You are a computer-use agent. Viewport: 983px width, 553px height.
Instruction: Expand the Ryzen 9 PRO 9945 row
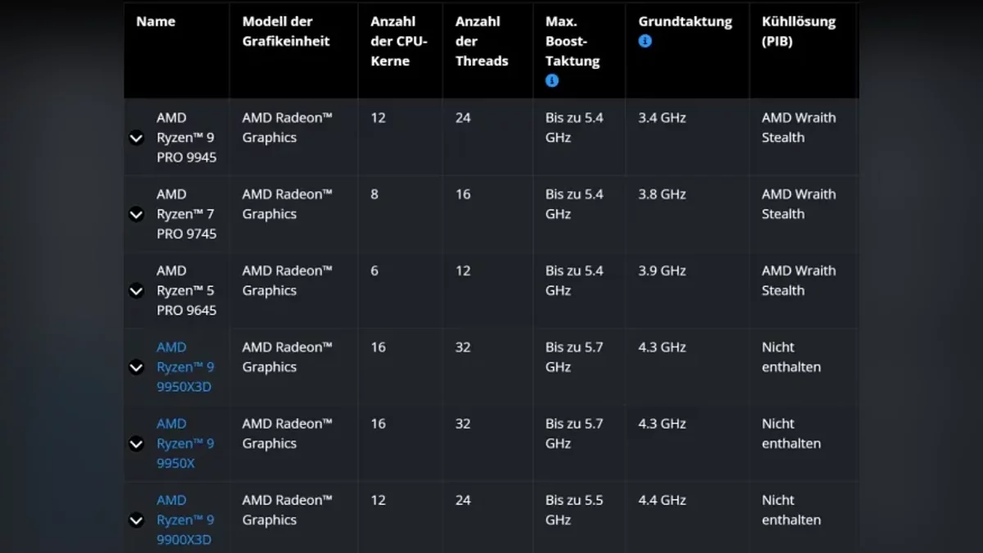point(137,138)
